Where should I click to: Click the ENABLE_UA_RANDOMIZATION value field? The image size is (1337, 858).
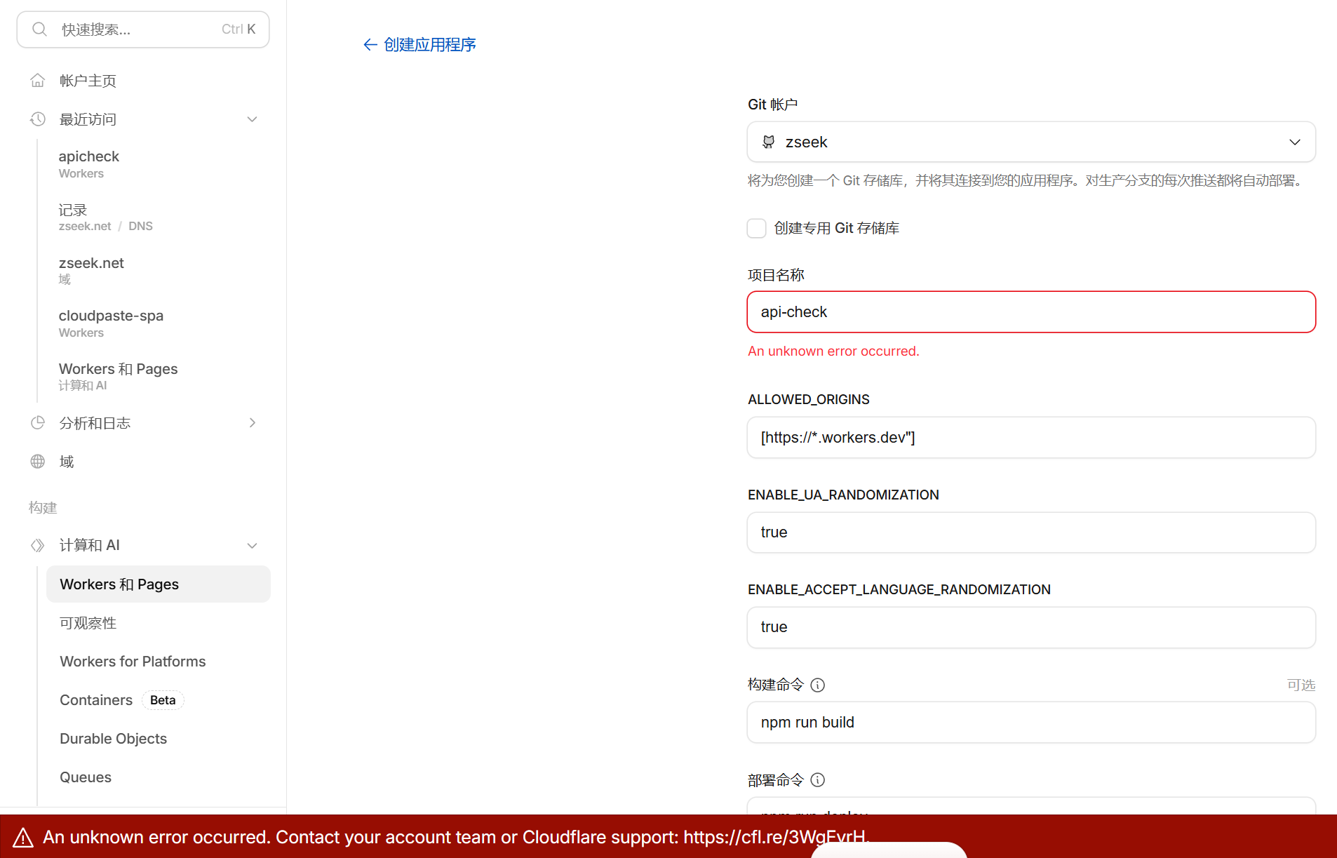1031,532
